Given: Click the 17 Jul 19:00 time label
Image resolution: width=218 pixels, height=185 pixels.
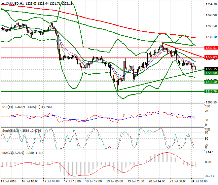Looking at the screenshot, I should [72, 181].
